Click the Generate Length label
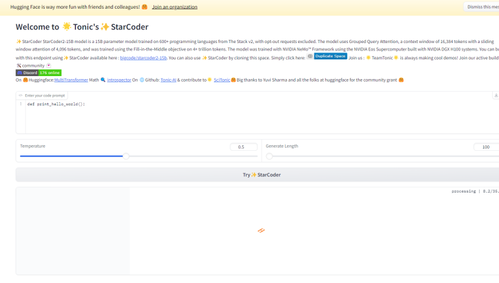This screenshot has height=283, width=499. pos(282,146)
